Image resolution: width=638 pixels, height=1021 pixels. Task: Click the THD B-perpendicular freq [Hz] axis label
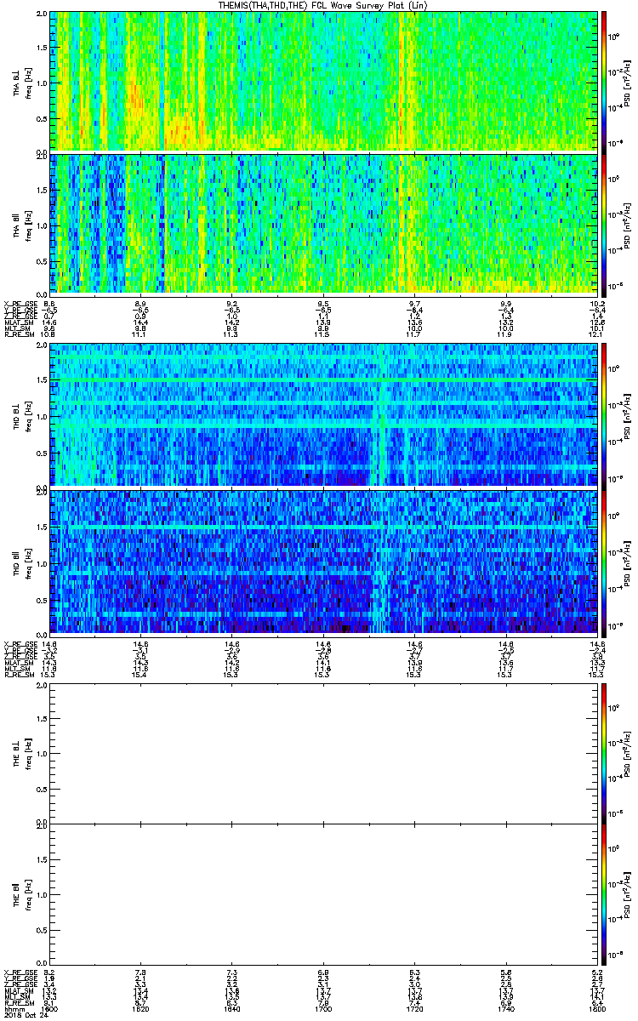point(28,416)
